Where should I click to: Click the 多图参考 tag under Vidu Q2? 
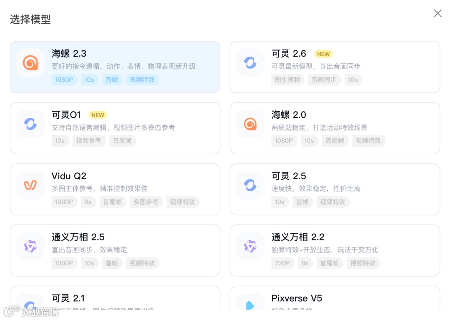(146, 202)
